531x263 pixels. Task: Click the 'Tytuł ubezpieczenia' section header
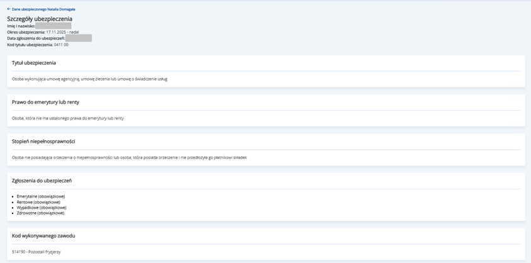pyautogui.click(x=34, y=63)
